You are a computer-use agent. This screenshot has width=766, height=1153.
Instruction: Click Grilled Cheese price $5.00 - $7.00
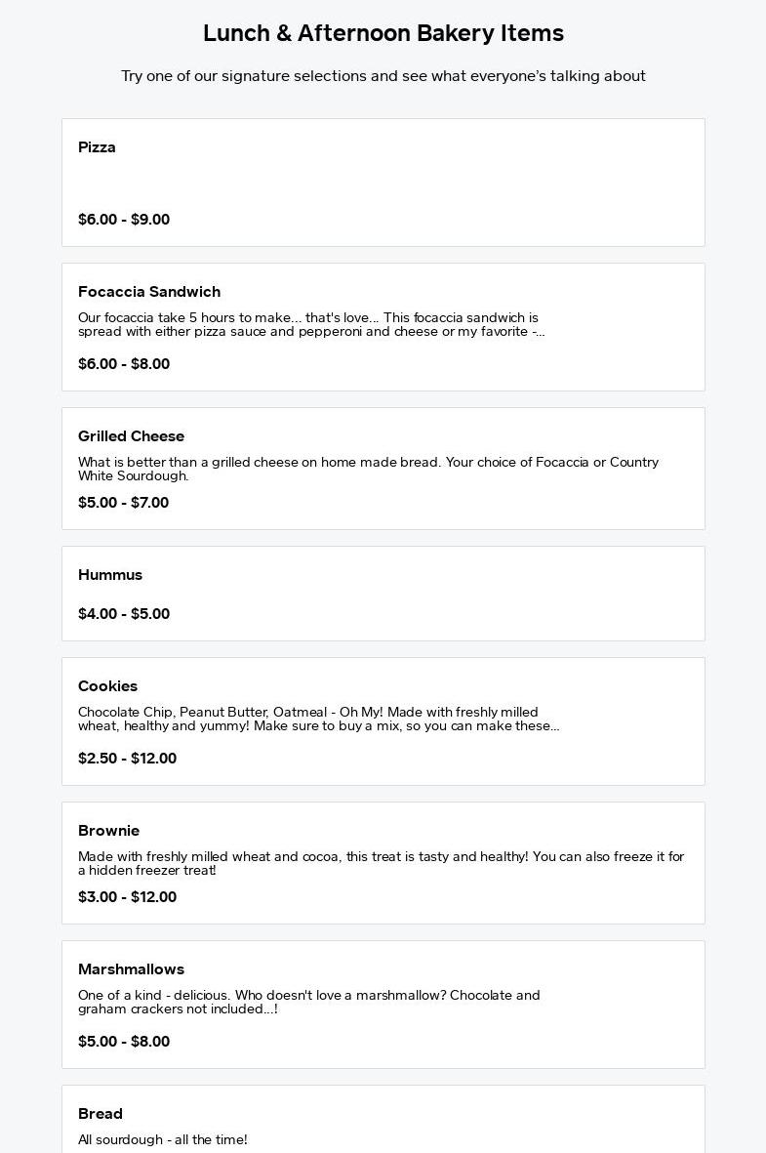[123, 503]
